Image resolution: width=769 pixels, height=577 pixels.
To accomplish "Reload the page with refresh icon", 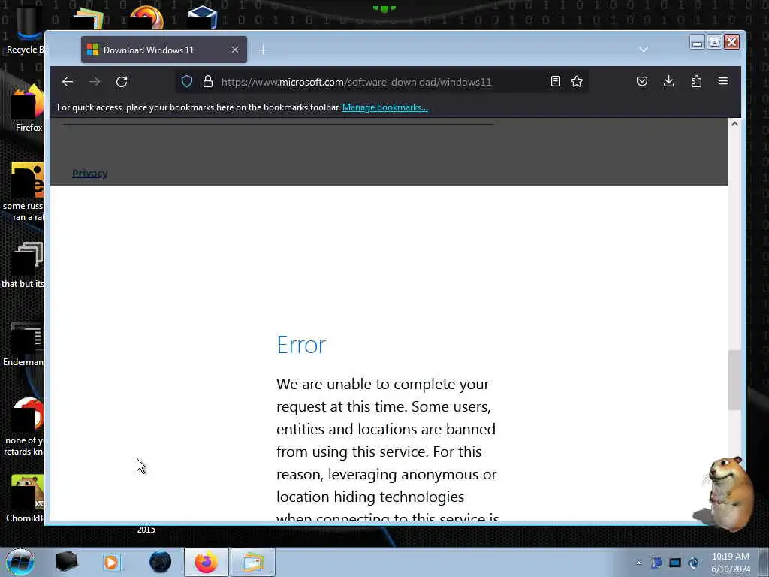I will pyautogui.click(x=122, y=82).
